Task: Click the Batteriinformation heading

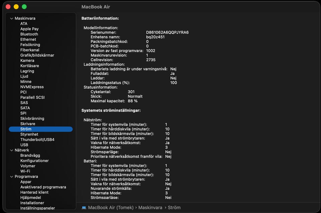Action: [x=100, y=18]
